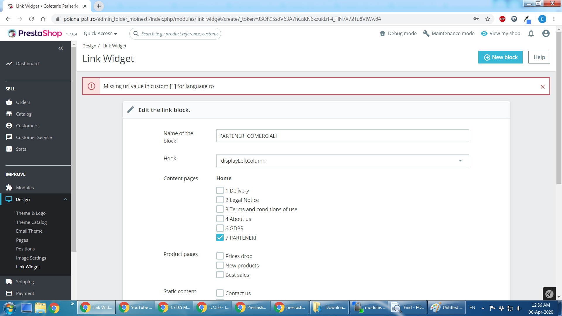Uncheck the 7 PARTENERI checkbox
This screenshot has width=562, height=316.
point(220,238)
